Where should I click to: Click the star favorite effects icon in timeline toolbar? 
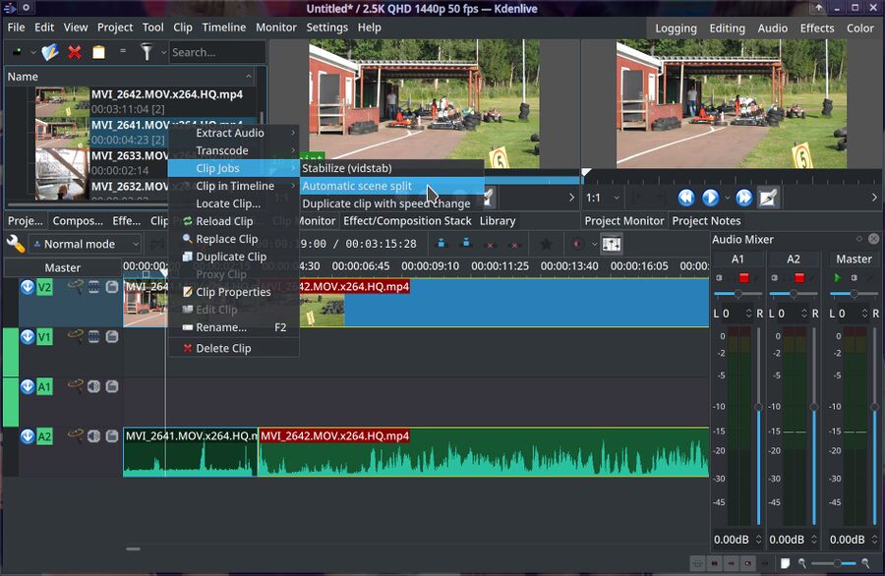(546, 244)
